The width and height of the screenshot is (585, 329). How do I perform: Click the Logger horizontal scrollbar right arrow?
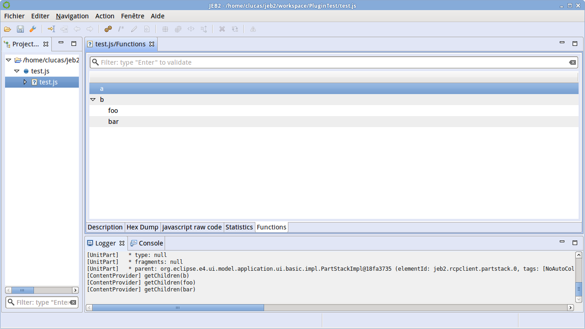(x=571, y=308)
